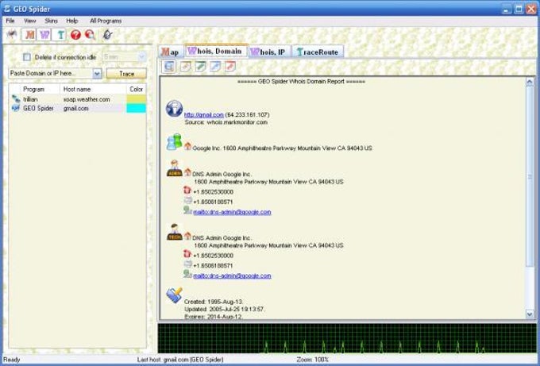The image size is (540, 366).
Task: Click the Color column header
Action: pyautogui.click(x=137, y=89)
